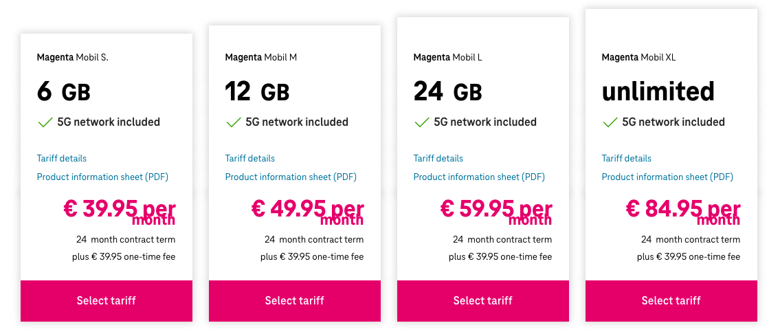Open Product information sheet PDF for Mobil S

coord(102,177)
